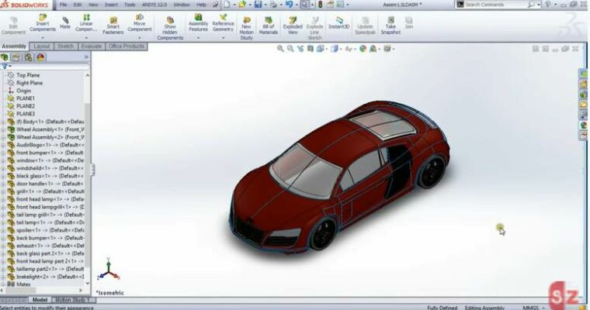Click the Undo icon
Viewport: 590px width, 310px height.
tap(289, 5)
